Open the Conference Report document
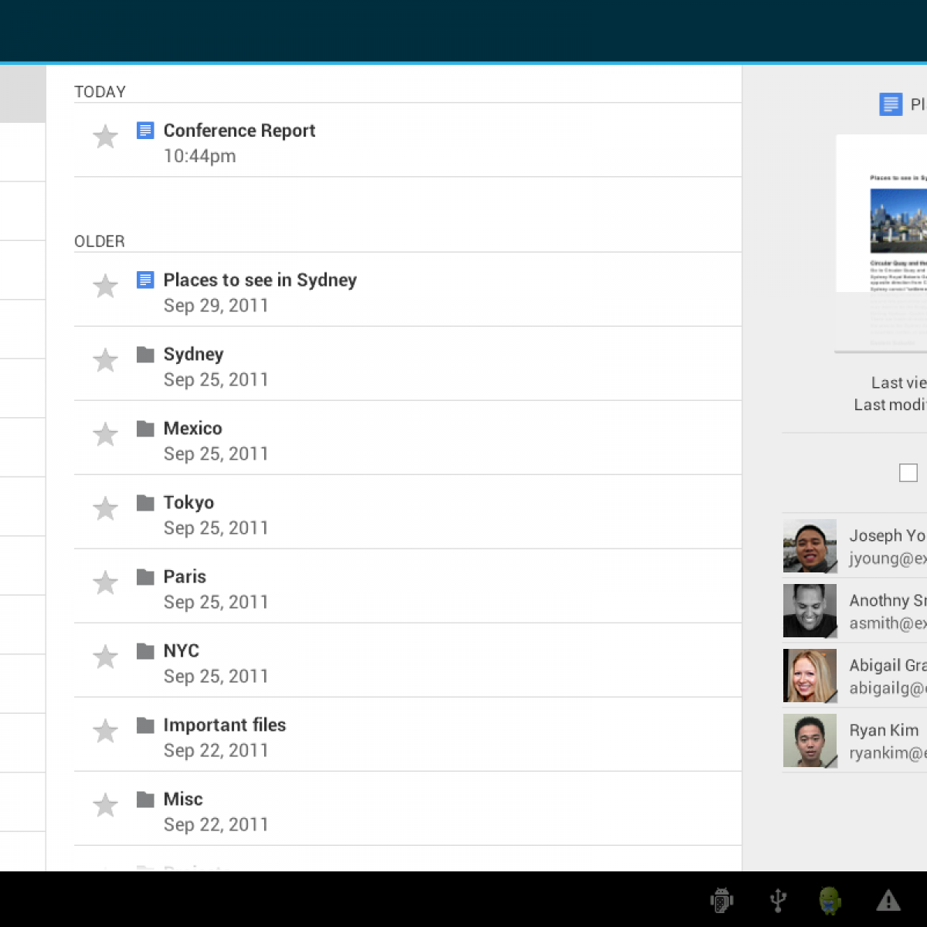Viewport: 927px width, 927px height. (x=239, y=131)
